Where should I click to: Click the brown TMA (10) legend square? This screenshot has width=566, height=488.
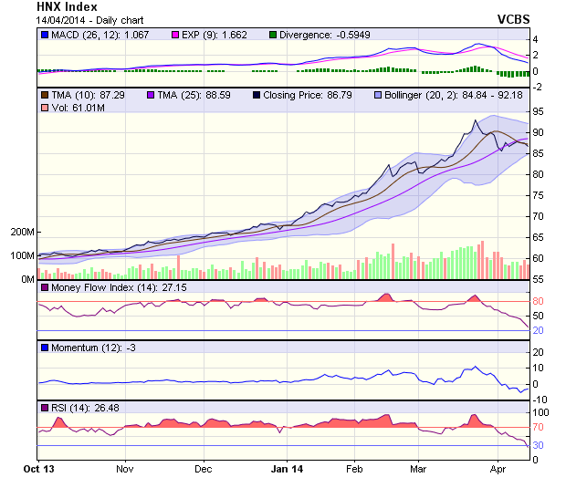point(45,95)
